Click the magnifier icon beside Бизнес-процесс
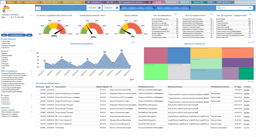256x137 pixels. coord(31,39)
